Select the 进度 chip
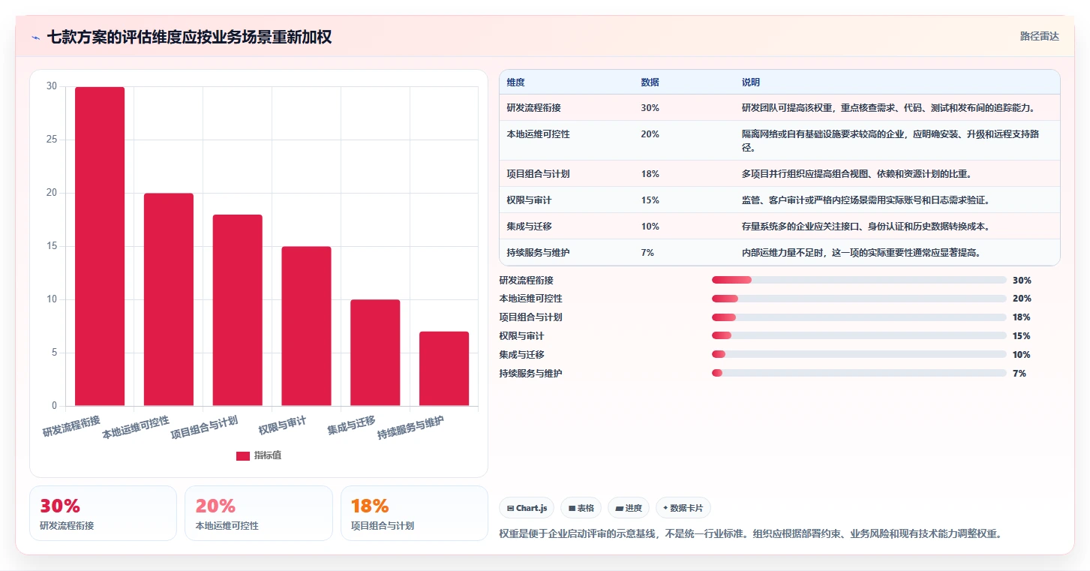Screen dimensions: 1090x571 pyautogui.click(x=629, y=508)
